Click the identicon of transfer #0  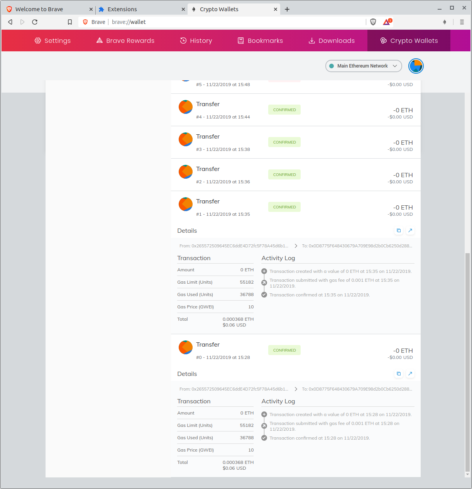(186, 347)
